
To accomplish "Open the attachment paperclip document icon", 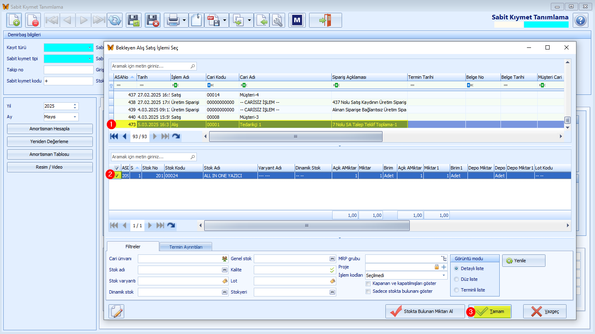I will 196,20.
